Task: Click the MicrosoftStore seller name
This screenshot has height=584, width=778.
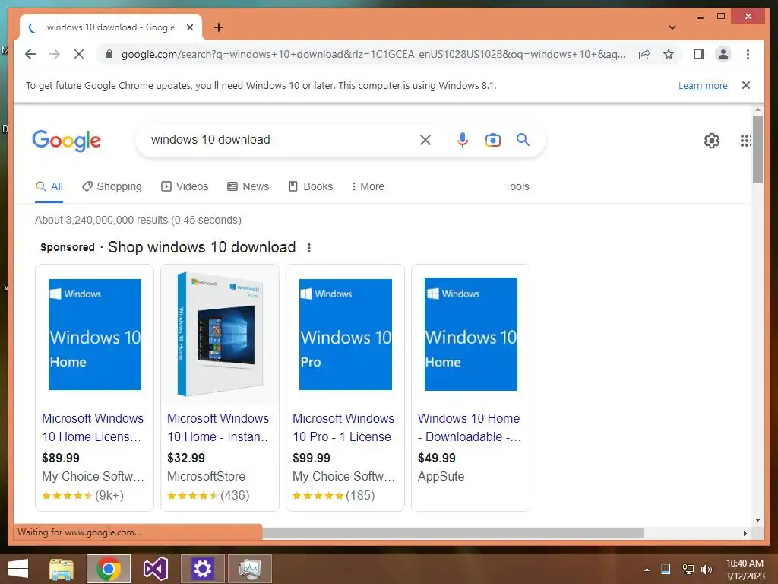Action: pyautogui.click(x=207, y=477)
